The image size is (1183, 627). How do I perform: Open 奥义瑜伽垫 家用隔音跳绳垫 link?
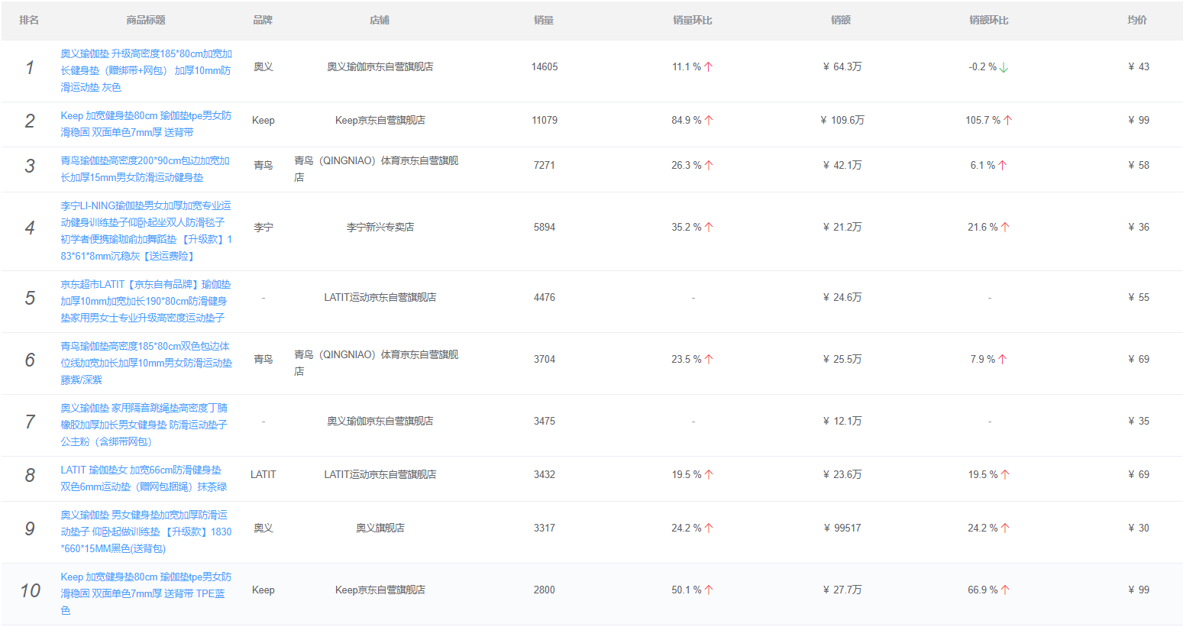click(x=144, y=425)
